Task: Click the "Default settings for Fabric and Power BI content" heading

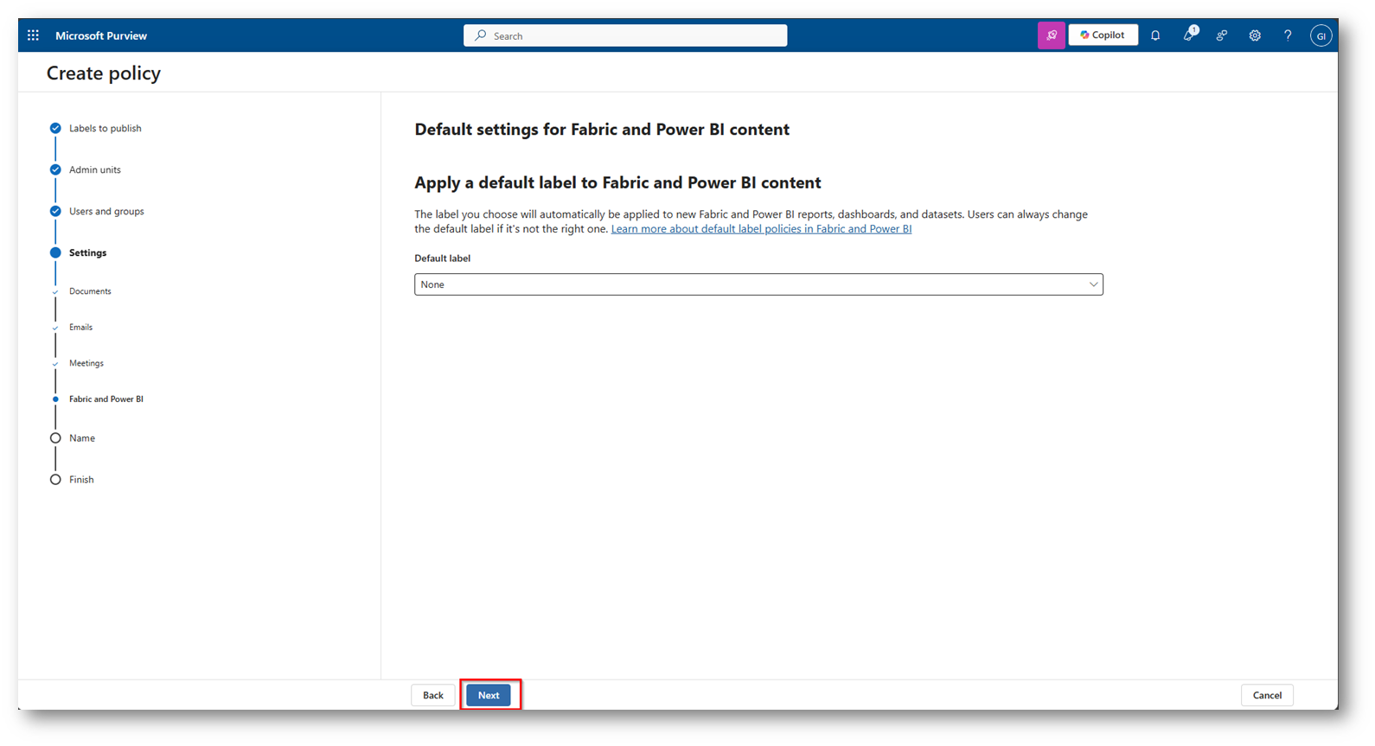Action: (x=602, y=130)
